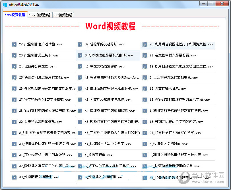
Task: Launch 43_为文档添加脚注与尾注.wmv
Action: click(x=108, y=100)
